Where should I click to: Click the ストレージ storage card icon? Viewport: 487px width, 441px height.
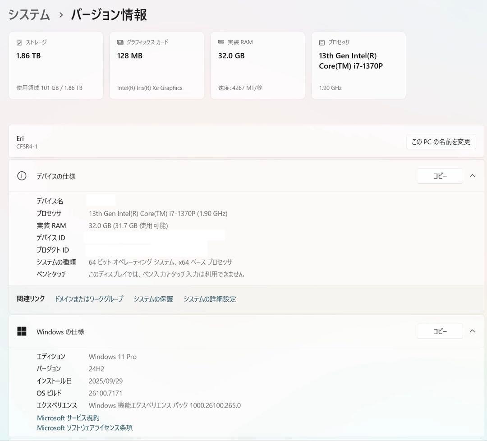[x=19, y=42]
